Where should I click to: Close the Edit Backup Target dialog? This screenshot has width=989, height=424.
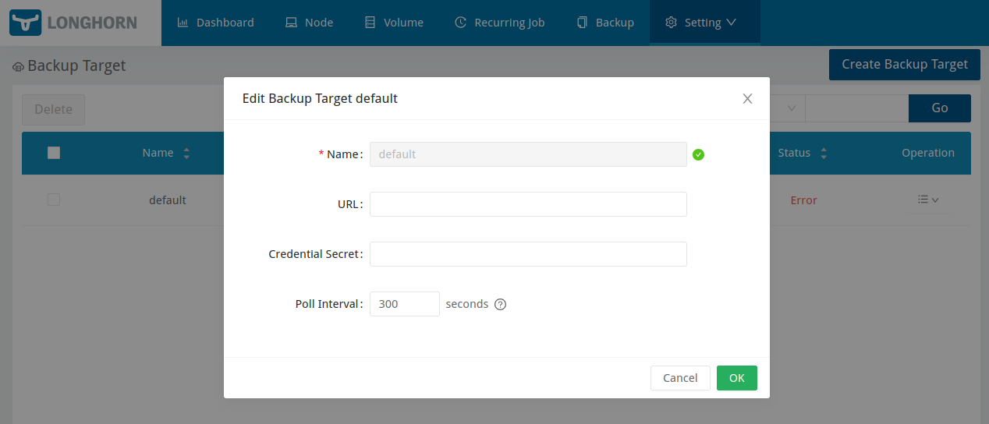[747, 98]
